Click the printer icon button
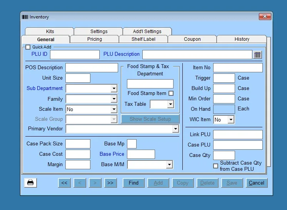Image resolution: width=287 pixels, height=210 pixels. pyautogui.click(x=30, y=183)
